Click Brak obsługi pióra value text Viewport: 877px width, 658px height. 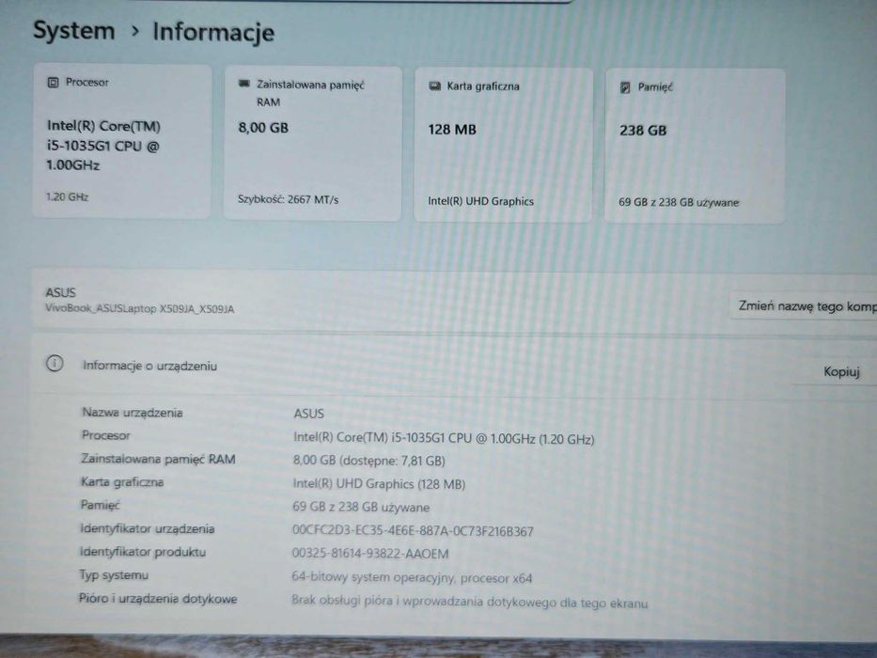(469, 602)
